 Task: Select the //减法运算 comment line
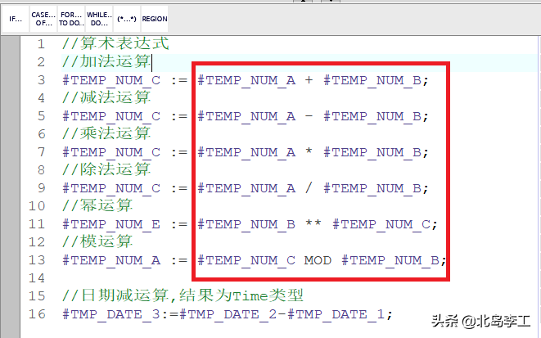click(106, 97)
